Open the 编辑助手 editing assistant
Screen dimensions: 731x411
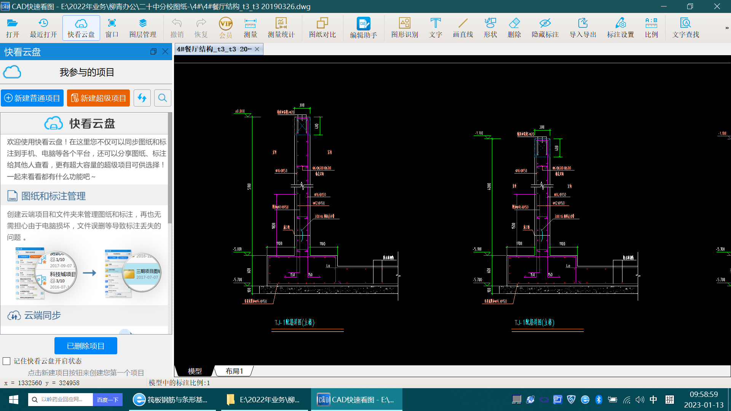coord(364,28)
